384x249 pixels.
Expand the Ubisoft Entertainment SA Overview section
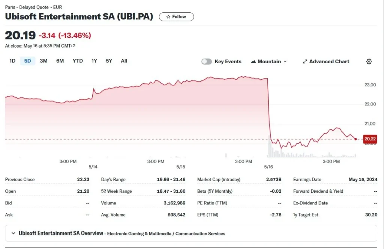pyautogui.click(x=14, y=233)
